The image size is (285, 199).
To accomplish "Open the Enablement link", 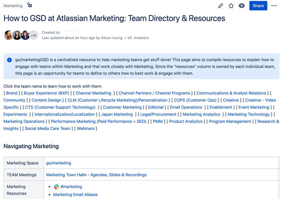I will click(x=221, y=107).
